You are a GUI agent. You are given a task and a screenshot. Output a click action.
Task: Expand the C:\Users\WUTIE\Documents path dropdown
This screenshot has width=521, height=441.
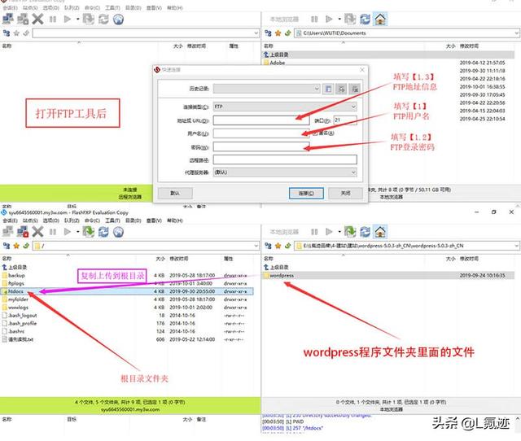[x=517, y=33]
